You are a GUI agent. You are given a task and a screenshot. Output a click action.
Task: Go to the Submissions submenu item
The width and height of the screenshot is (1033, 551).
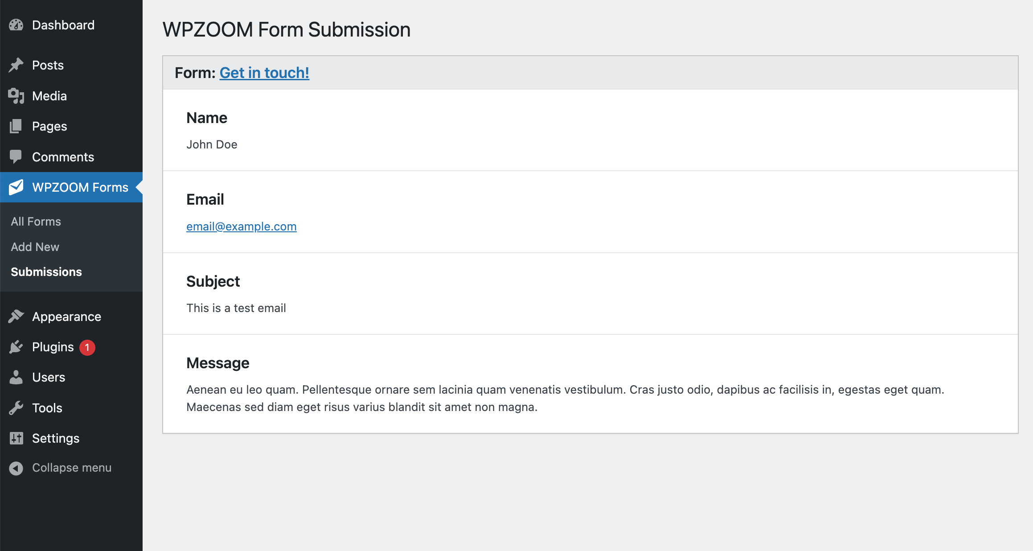click(x=46, y=272)
